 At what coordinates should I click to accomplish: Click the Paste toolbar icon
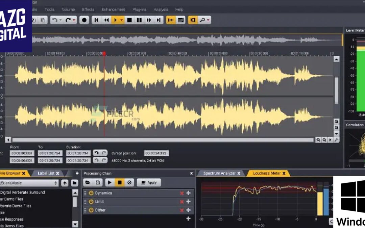point(43,20)
